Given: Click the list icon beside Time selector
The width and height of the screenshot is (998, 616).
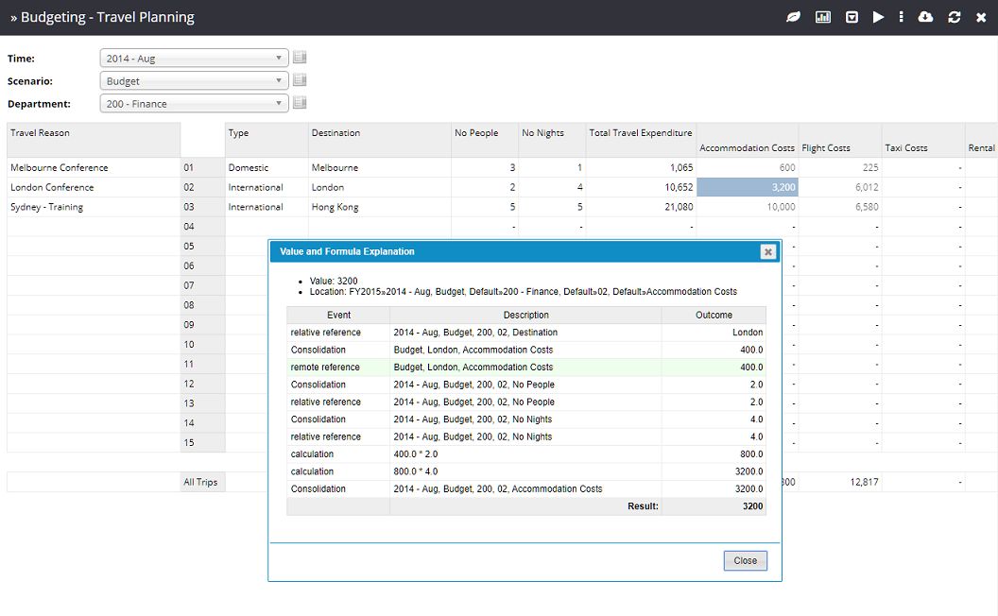Looking at the screenshot, I should (x=300, y=58).
